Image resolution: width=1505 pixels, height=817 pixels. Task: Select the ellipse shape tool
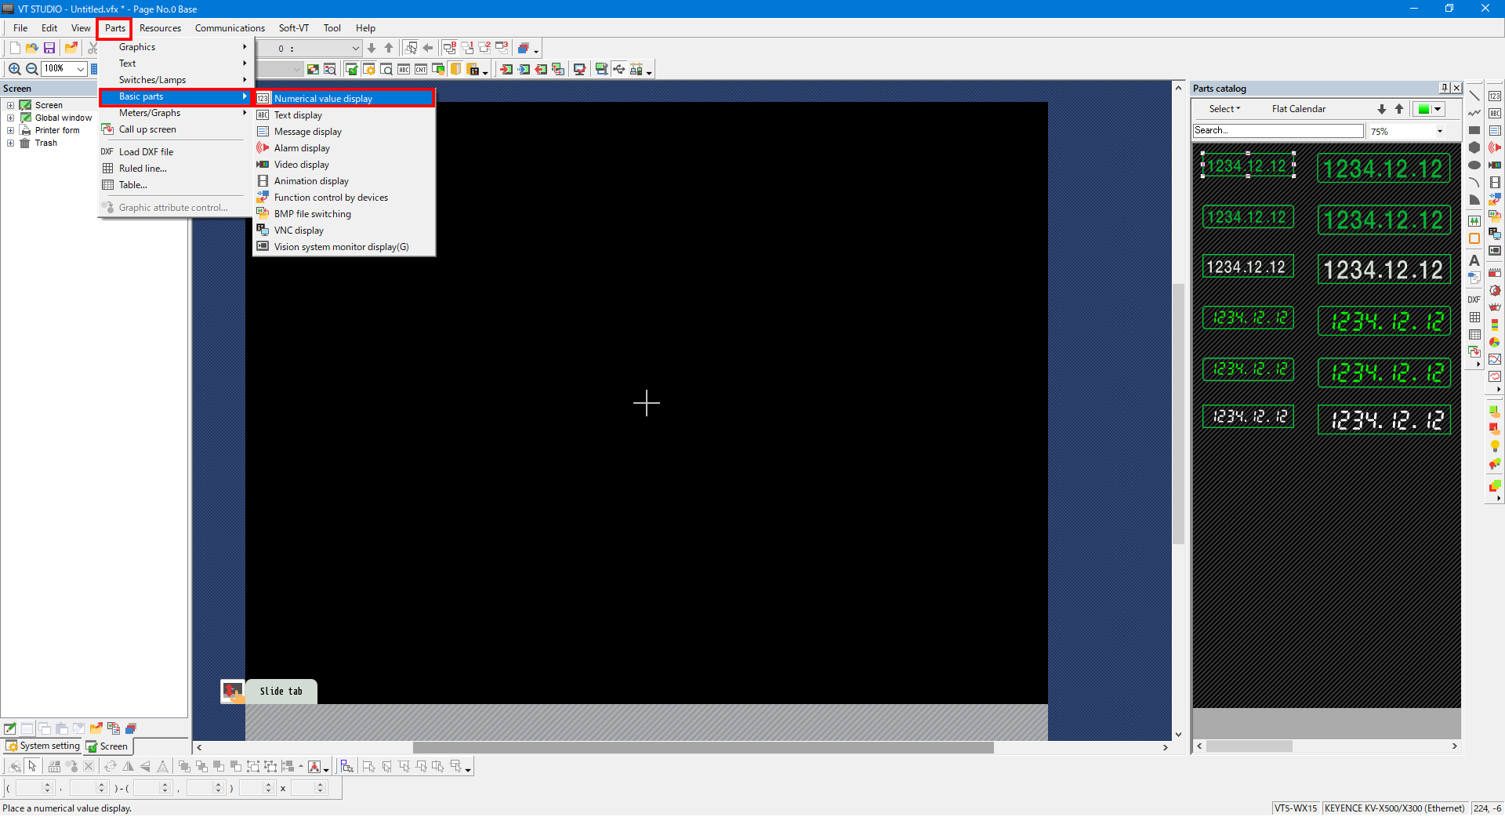click(1474, 165)
